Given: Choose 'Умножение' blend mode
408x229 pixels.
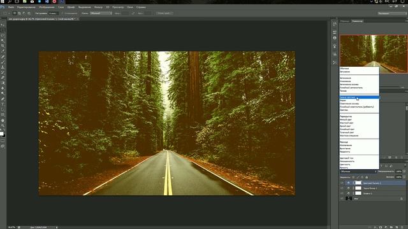Looking at the screenshot, I should click(x=359, y=81).
